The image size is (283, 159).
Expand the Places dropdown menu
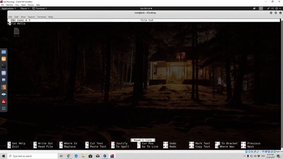point(25,8)
